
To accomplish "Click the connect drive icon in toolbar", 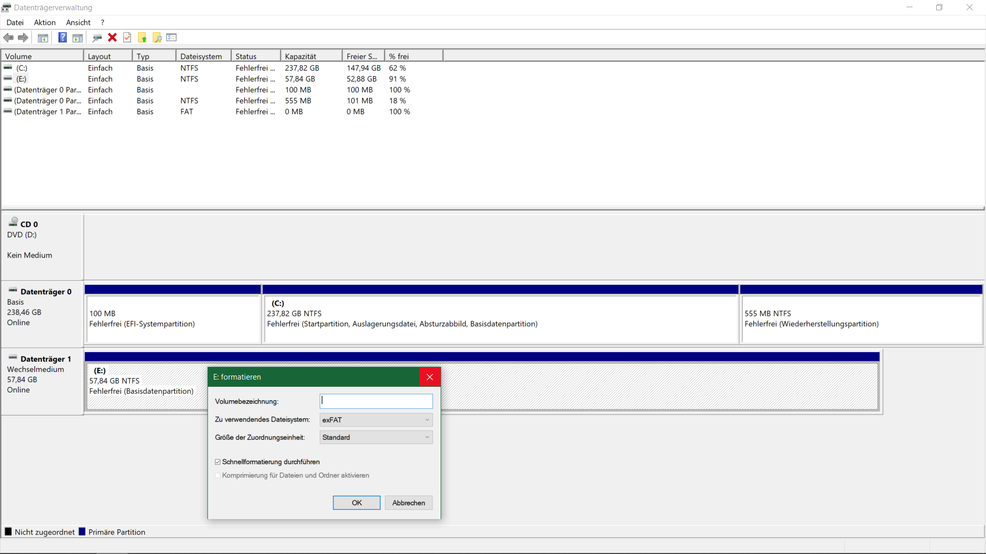I will click(97, 37).
